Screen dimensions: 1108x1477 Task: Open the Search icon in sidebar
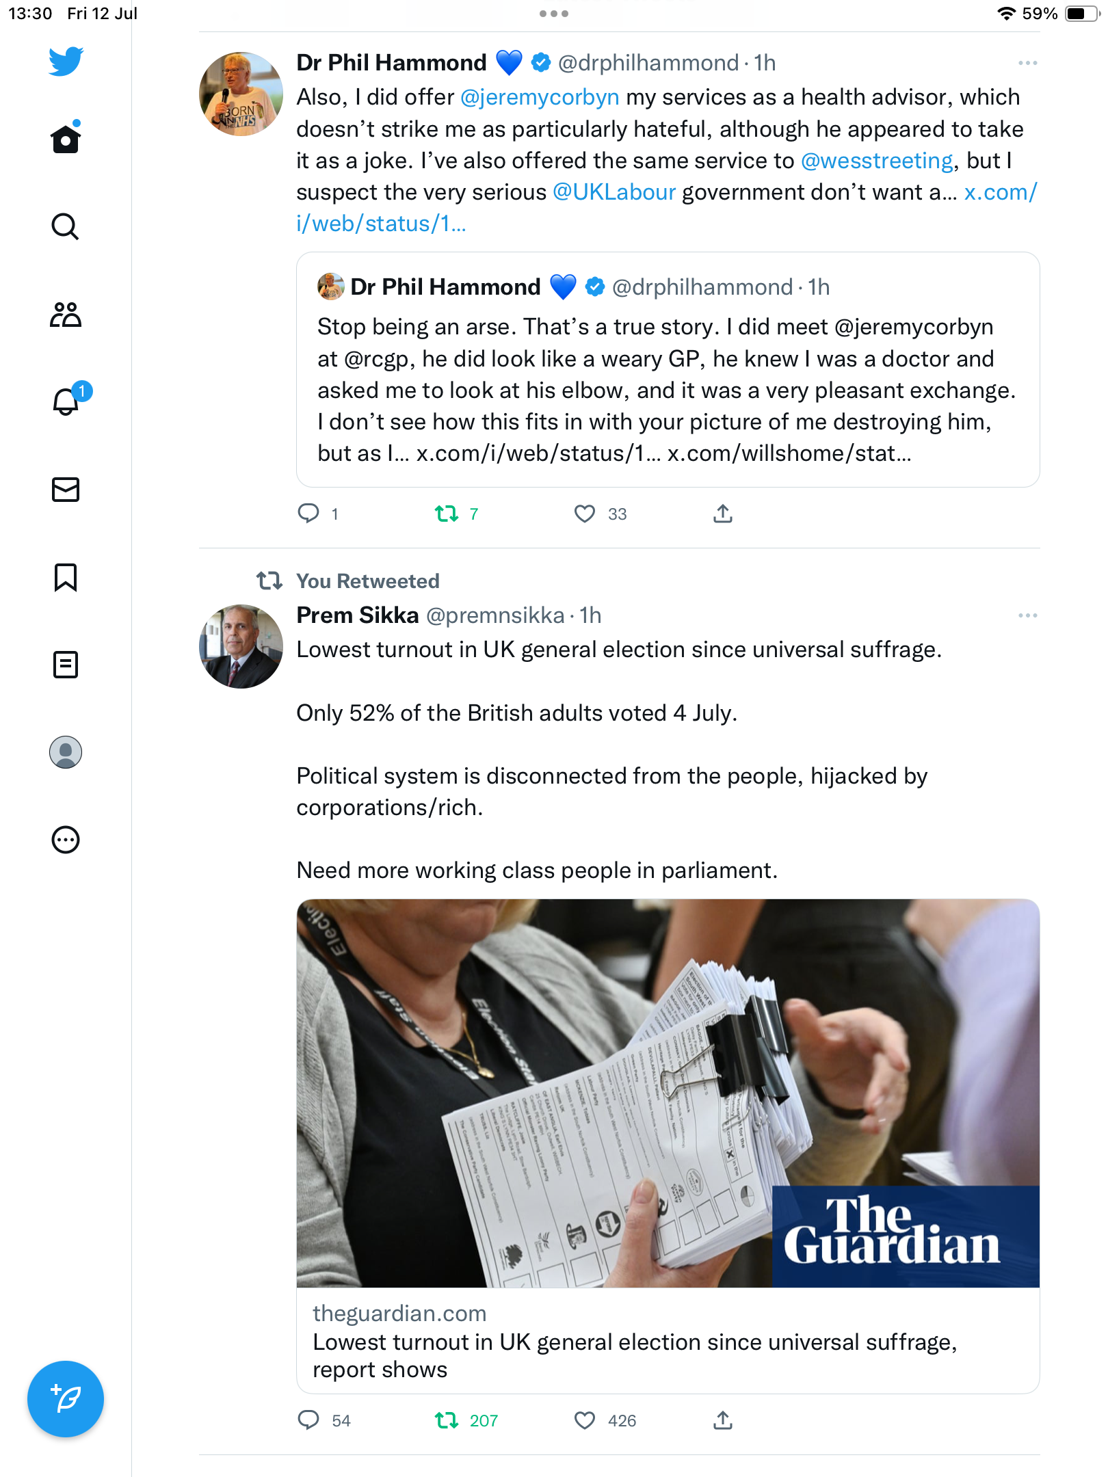point(65,226)
